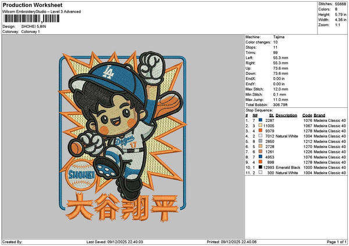The width and height of the screenshot is (349, 246).
Task: Click the 'N#' column header
Action: [x=255, y=115]
